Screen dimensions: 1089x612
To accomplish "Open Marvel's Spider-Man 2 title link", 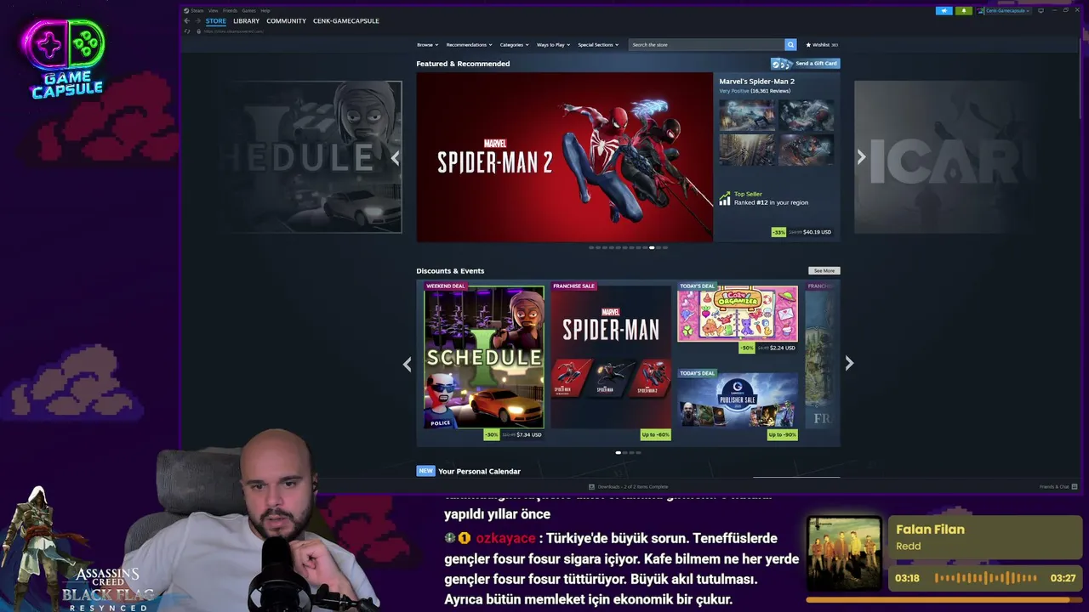I will coord(756,82).
